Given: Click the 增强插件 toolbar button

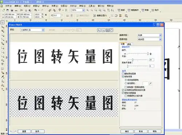Looking at the screenshot, I should [133, 10].
